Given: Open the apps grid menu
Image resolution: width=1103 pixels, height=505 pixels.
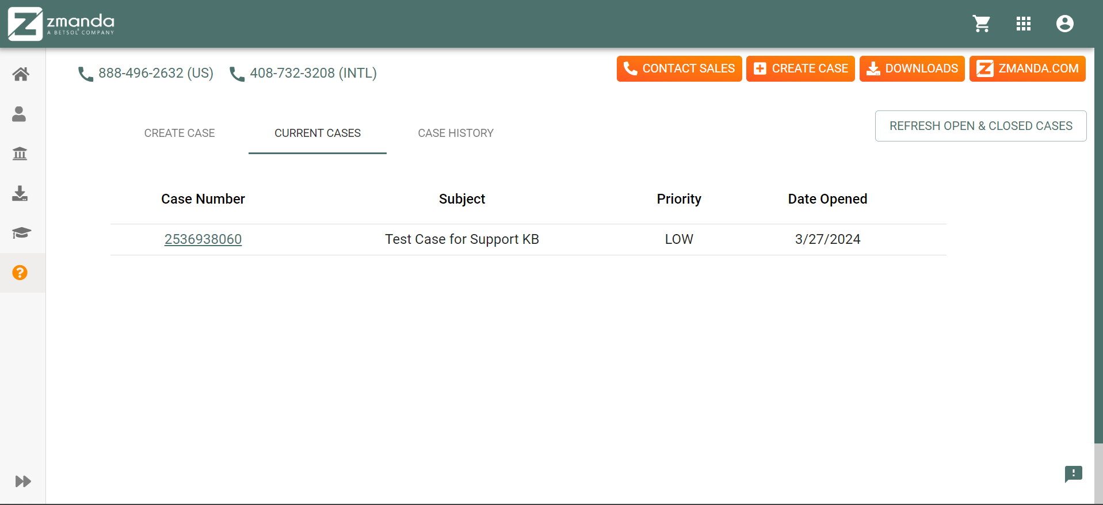Looking at the screenshot, I should click(1023, 24).
